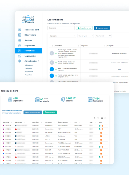This screenshot has height=175, width=129.
Task: Toggle status circle of pose ligne de vie row
Action: click(x=56, y=76)
